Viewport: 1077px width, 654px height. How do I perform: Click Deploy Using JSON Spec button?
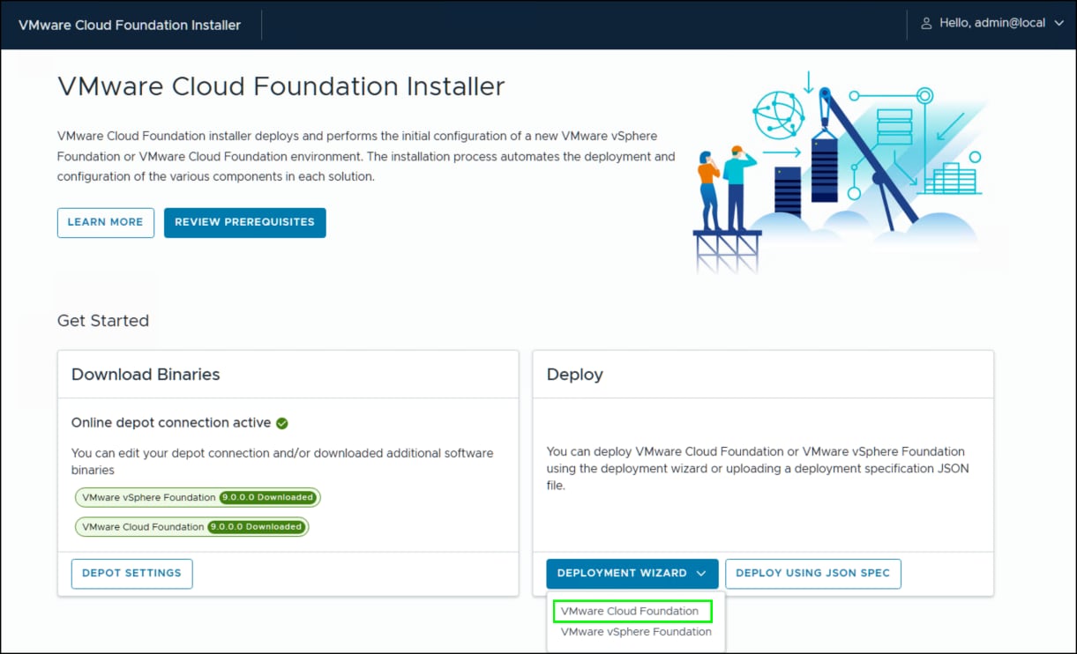click(813, 573)
